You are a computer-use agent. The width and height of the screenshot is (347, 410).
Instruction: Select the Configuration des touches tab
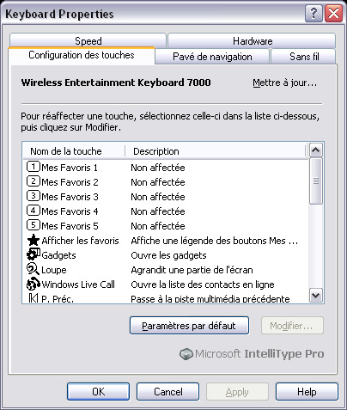[x=82, y=55]
